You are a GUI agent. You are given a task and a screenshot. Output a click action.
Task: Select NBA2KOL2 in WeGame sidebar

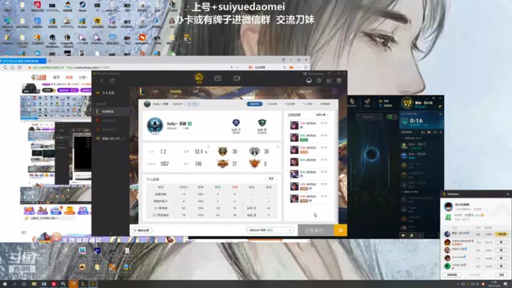tap(111, 130)
